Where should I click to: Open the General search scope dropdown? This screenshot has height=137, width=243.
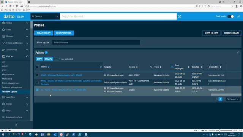(45, 16)
